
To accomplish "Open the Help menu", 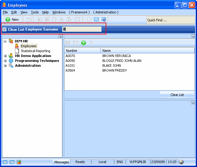I will (45, 12).
